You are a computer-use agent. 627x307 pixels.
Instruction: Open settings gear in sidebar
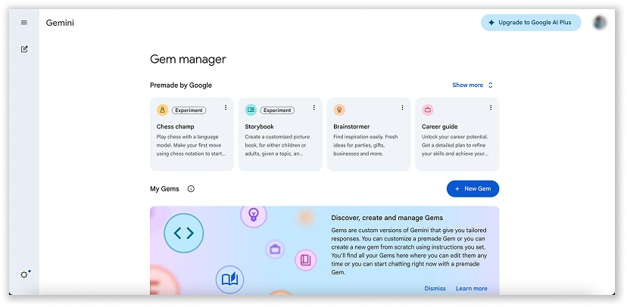click(24, 274)
